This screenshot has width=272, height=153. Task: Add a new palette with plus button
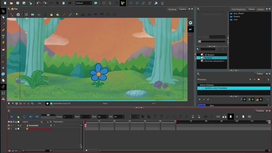pyautogui.click(x=250, y=79)
